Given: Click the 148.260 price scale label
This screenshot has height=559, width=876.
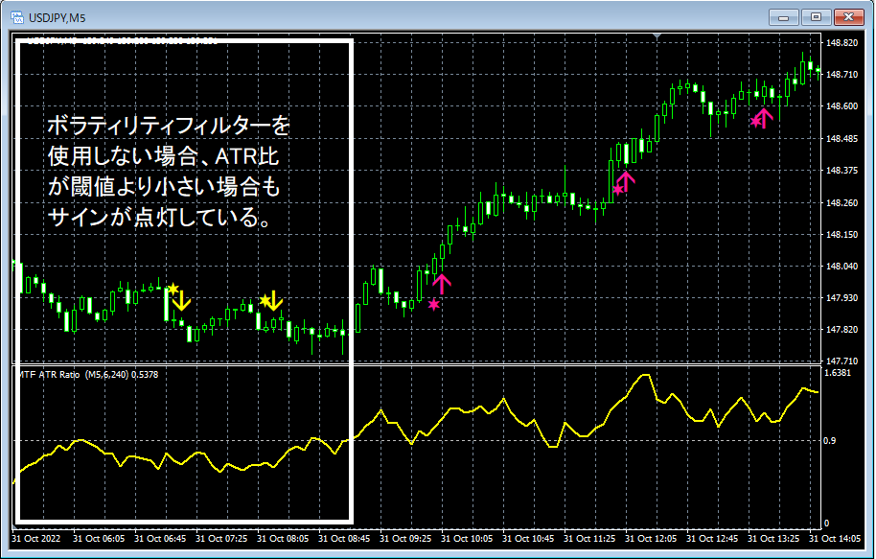Looking at the screenshot, I should click(x=841, y=203).
